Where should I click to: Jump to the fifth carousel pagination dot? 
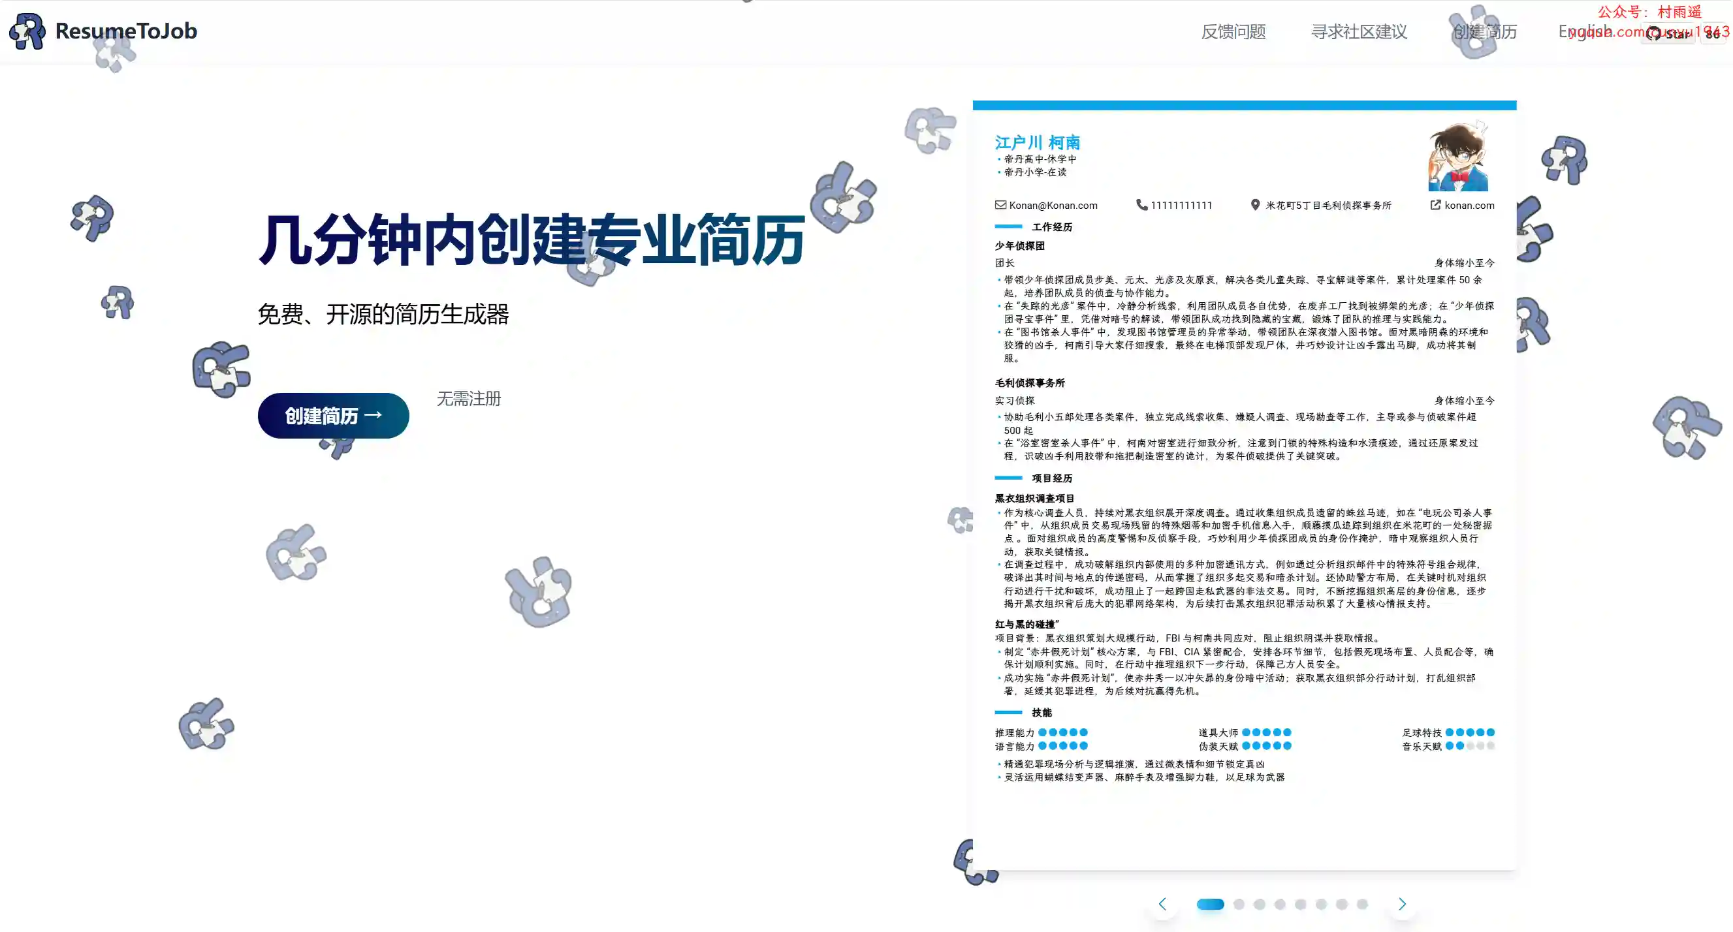1301,905
